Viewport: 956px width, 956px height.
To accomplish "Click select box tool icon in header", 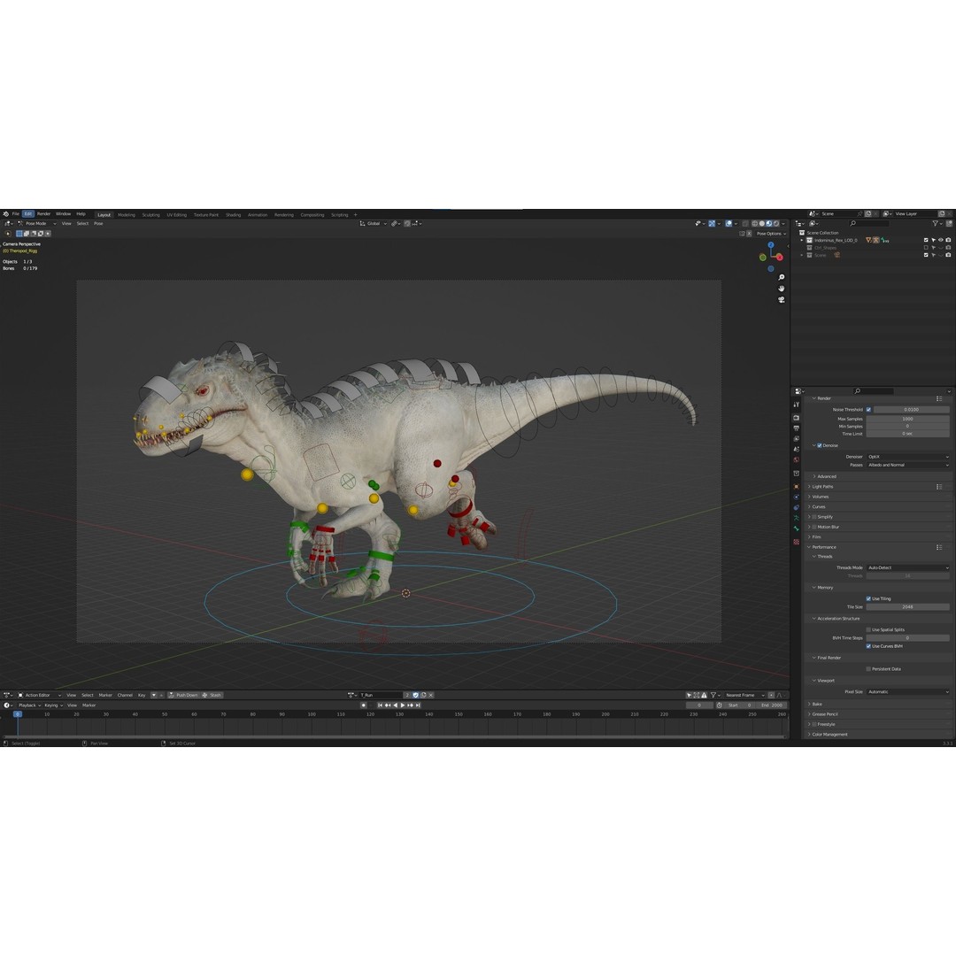I will tap(19, 234).
